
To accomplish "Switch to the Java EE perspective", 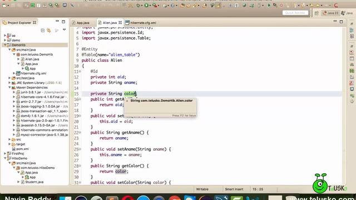I will (331, 13).
